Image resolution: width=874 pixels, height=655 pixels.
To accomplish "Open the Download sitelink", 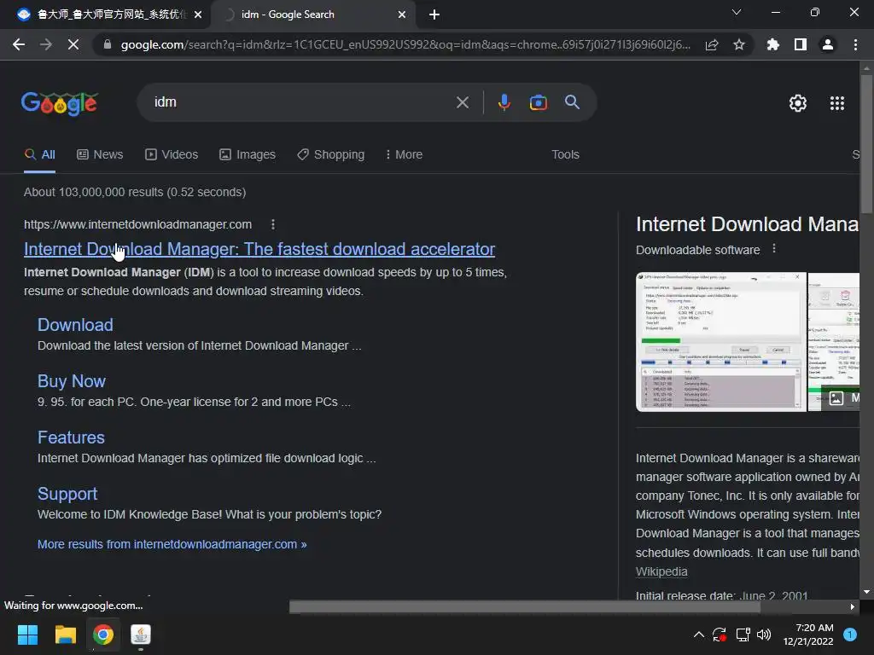I will coord(75,325).
